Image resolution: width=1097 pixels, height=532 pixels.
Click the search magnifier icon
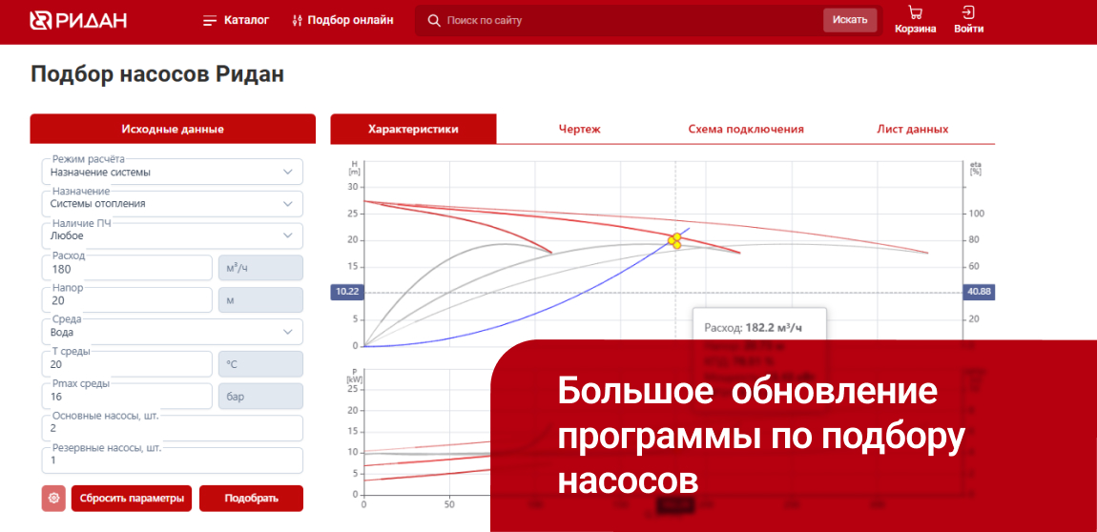(x=434, y=20)
